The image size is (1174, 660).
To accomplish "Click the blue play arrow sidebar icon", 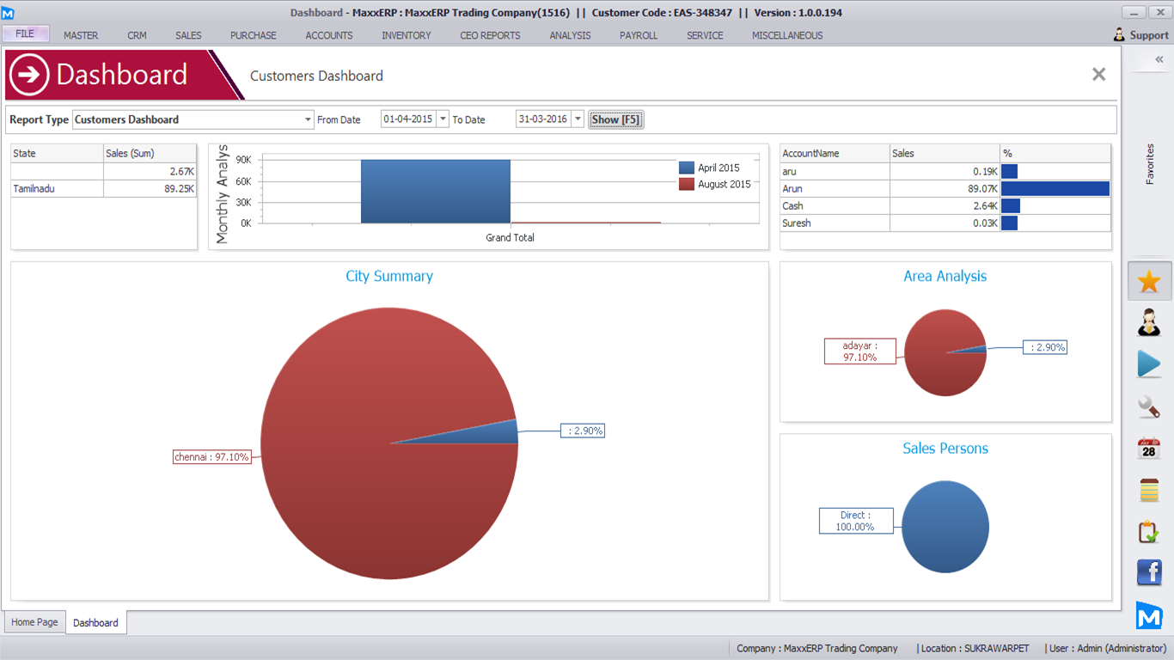I will click(1149, 364).
